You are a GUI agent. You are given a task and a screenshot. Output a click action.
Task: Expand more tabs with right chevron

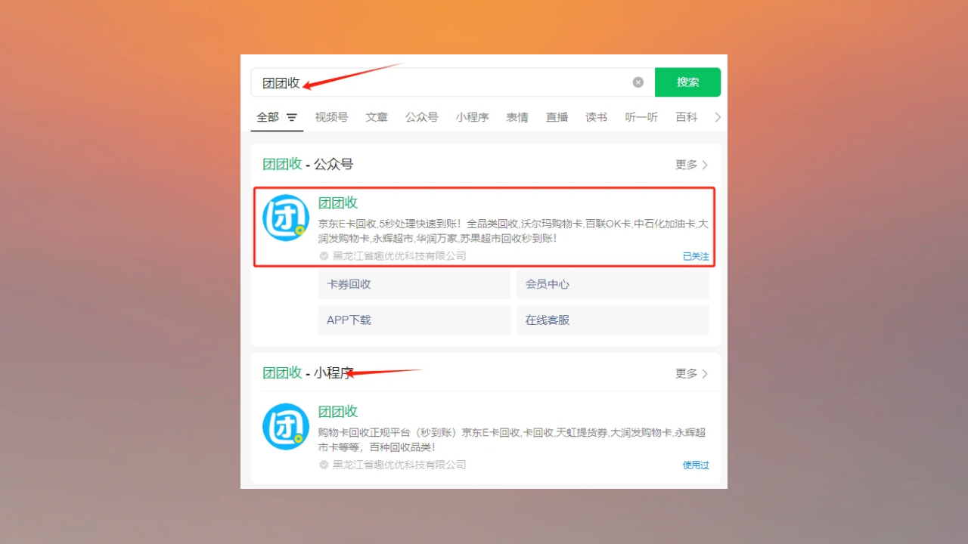point(718,117)
